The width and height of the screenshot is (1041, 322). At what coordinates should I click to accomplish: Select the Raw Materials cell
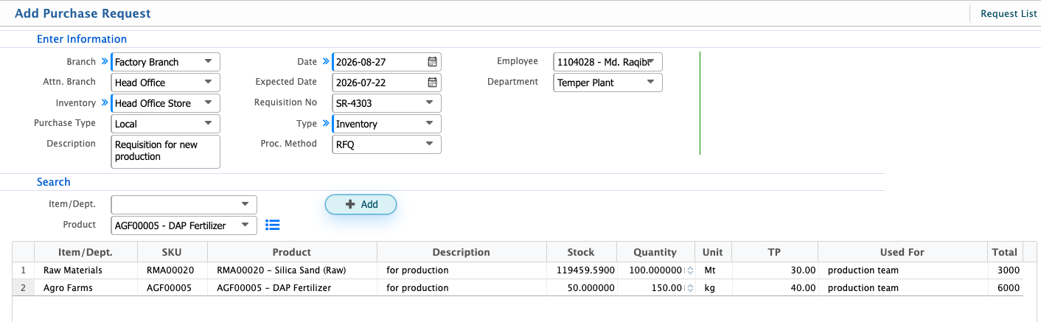(86, 270)
